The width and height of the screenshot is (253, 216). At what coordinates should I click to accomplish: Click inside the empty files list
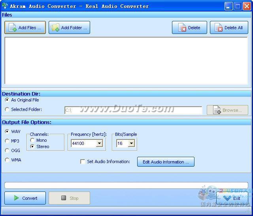pos(126,60)
